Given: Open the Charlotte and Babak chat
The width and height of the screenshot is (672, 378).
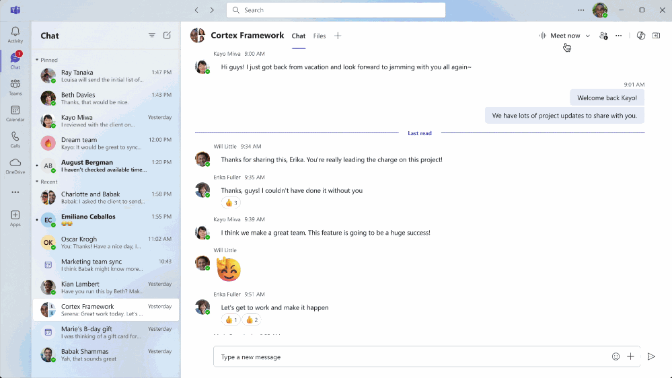Looking at the screenshot, I should [x=106, y=198].
